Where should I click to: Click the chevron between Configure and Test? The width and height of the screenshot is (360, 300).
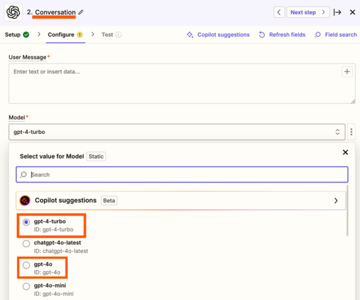pos(92,34)
